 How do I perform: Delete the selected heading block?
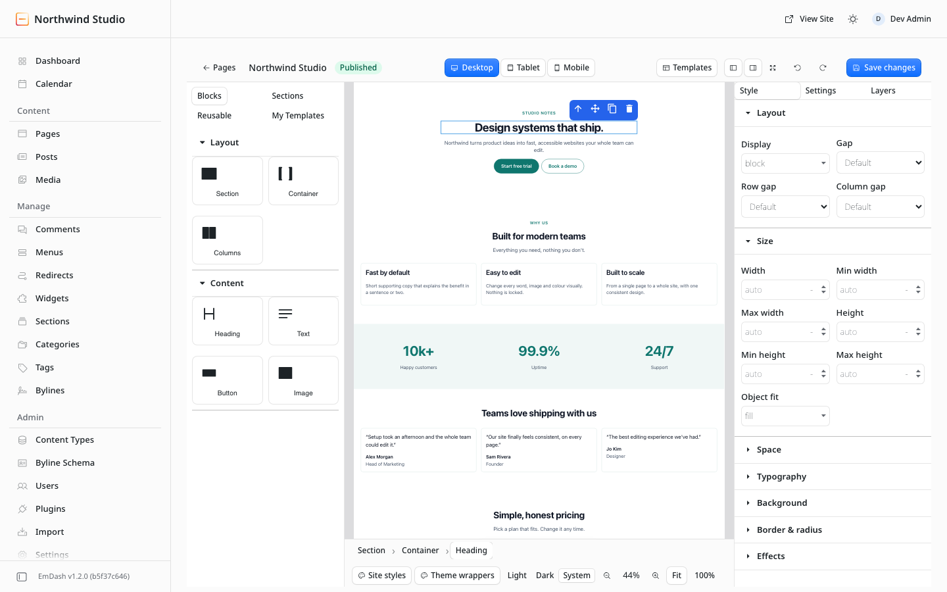[x=629, y=109]
